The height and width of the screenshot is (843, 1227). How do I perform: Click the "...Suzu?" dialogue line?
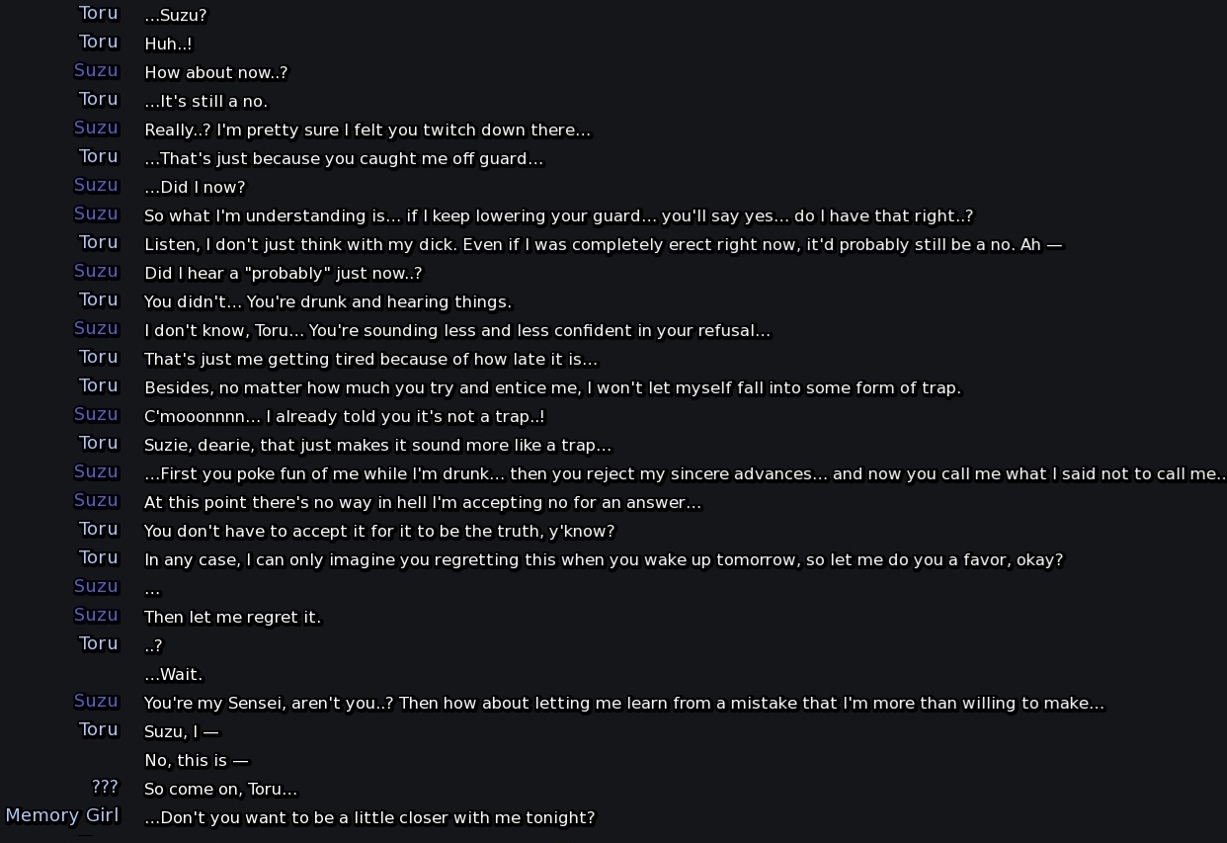(x=176, y=16)
